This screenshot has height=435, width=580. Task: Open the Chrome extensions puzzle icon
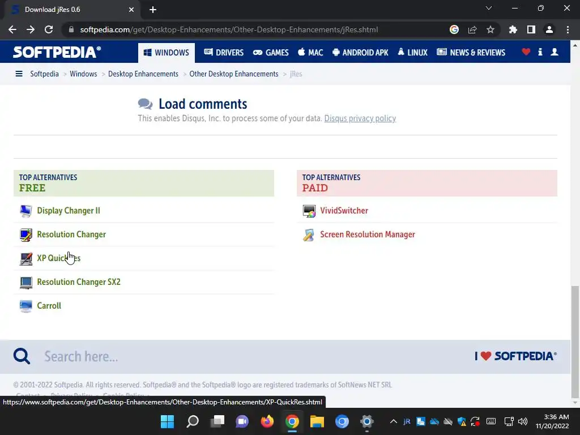tap(513, 29)
